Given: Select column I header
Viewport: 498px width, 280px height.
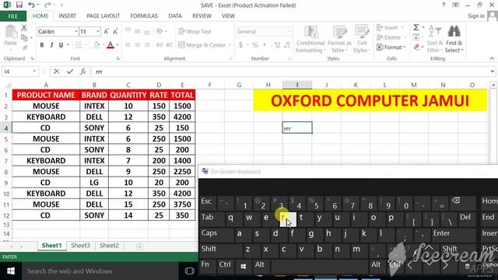Looking at the screenshot, I should [x=297, y=85].
